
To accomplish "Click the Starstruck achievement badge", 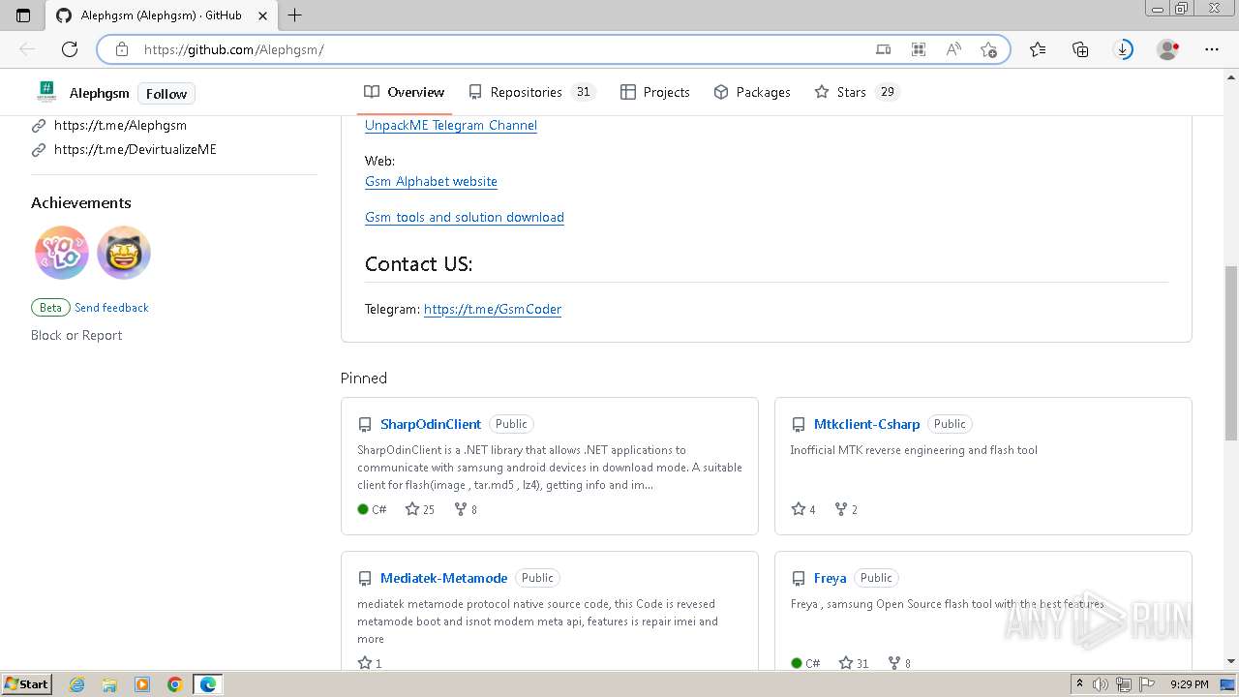I will point(124,253).
